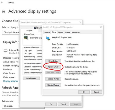The height and width of the screenshot is (110, 115).
Task: Open the Display adapter properties link
Action: coord(11,81)
